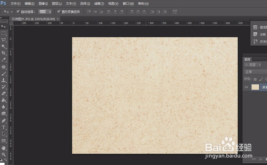Open the 文字(Y) menu
This screenshot has width=267, height=165.
tap(71, 3)
